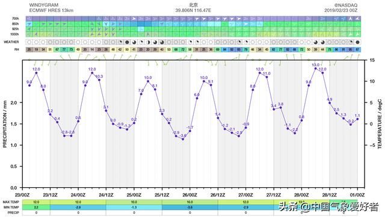
Task: Click the 28/00Z time axis label
Action: click(301, 195)
